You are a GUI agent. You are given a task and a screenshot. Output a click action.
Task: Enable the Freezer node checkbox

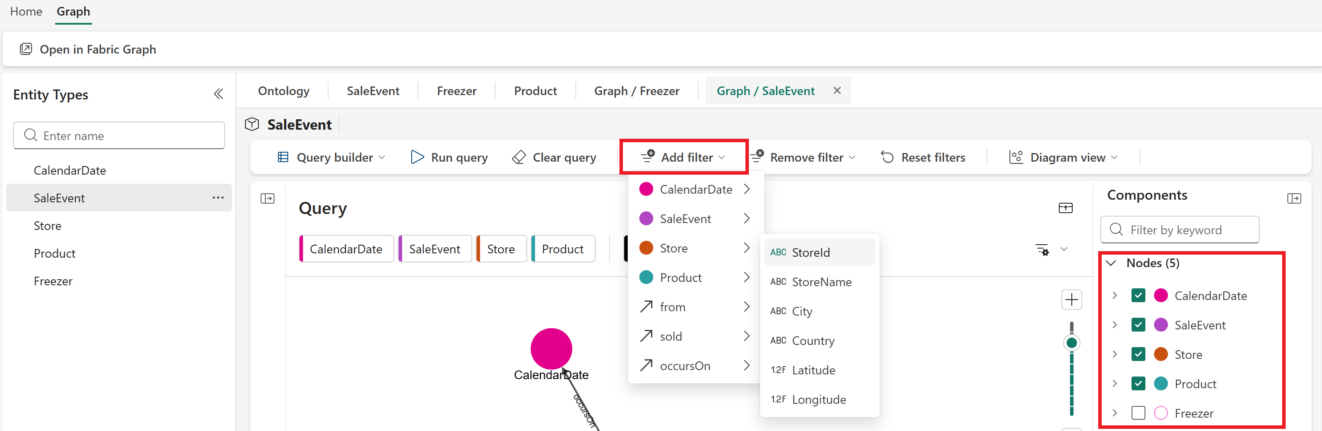coord(1138,413)
